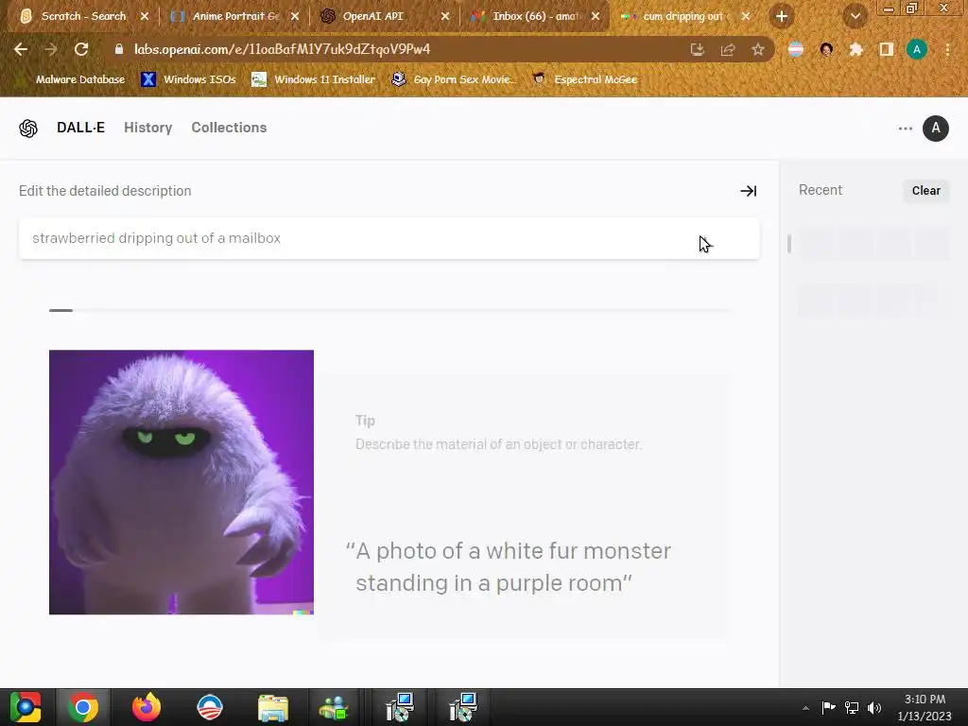968x726 pixels.
Task: Open the Windows ISOs bookmark
Action: [x=188, y=79]
